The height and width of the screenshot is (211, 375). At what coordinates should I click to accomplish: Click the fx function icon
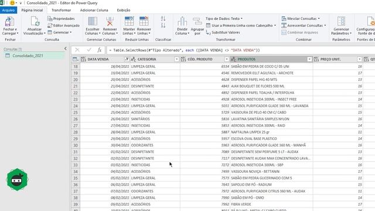(x=100, y=50)
